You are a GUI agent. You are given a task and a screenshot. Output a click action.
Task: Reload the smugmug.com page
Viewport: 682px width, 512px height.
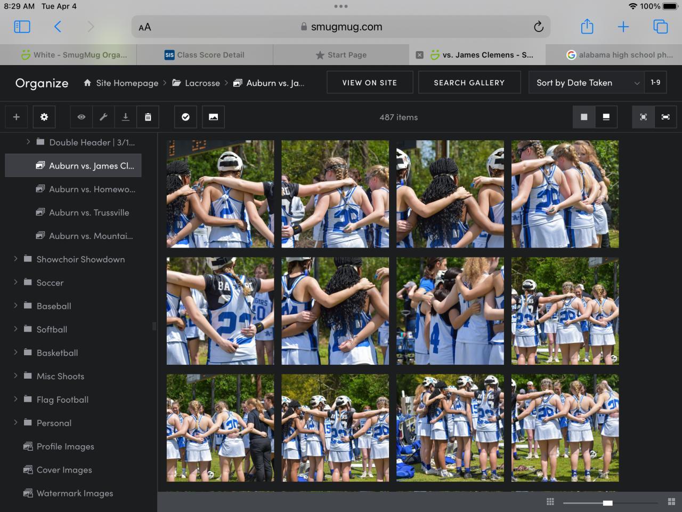click(x=538, y=27)
